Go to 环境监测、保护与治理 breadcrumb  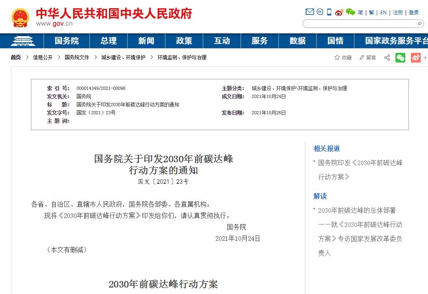coord(182,57)
